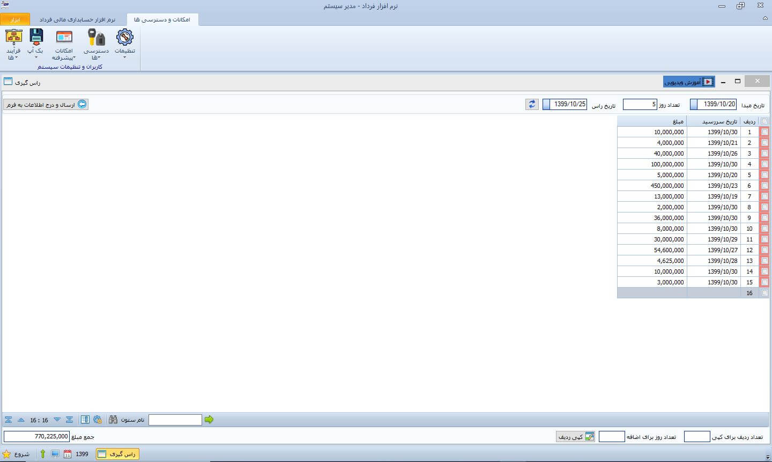
Task: Check the checkbox for row 6
Action: pos(764,186)
